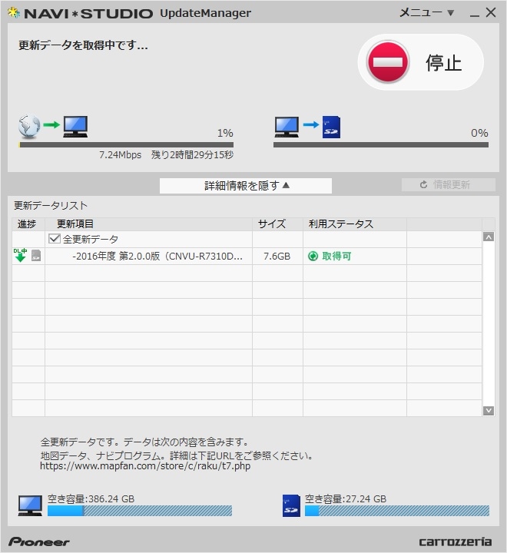Click the SD transfer progress bar at 0%
The width and height of the screenshot is (507, 553).
click(381, 145)
